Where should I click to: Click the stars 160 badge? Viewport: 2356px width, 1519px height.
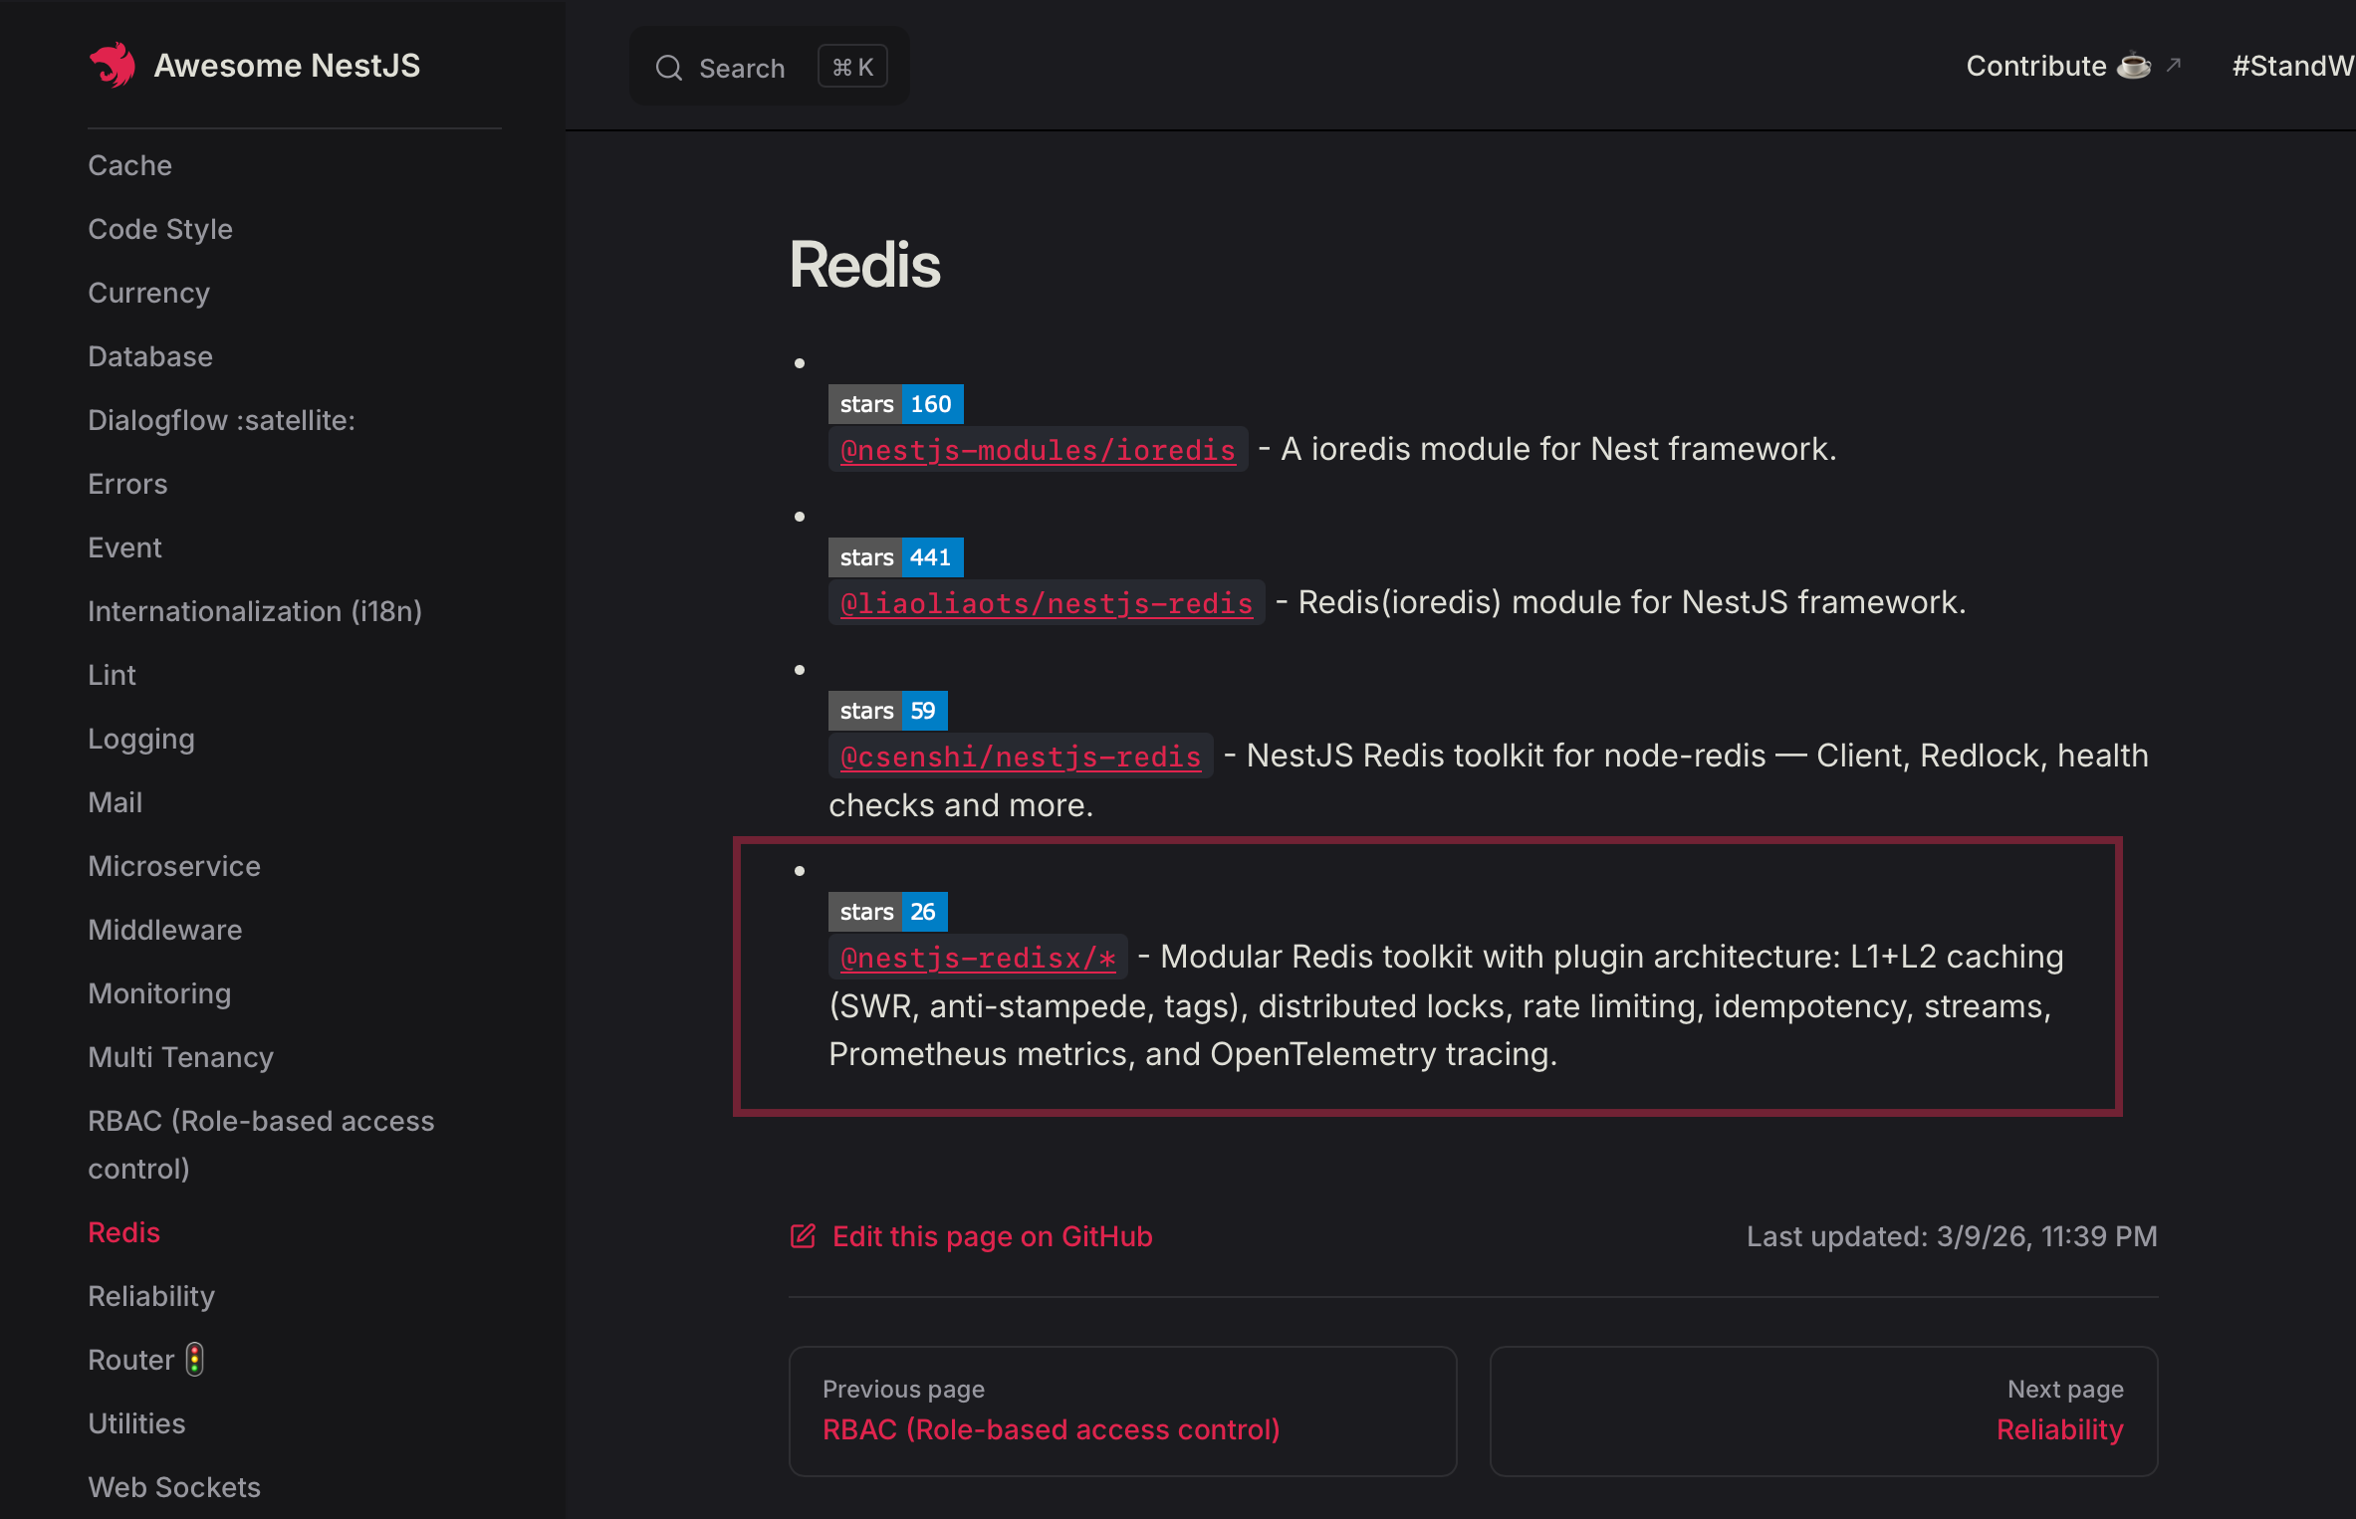click(895, 404)
